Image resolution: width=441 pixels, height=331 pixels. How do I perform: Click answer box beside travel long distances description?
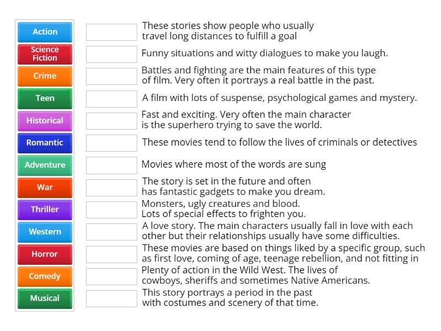click(111, 32)
